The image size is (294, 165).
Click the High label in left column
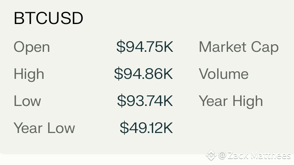click(x=29, y=74)
